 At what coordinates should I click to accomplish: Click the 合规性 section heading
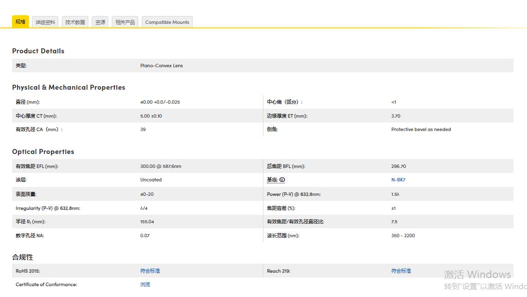pyautogui.click(x=22, y=257)
